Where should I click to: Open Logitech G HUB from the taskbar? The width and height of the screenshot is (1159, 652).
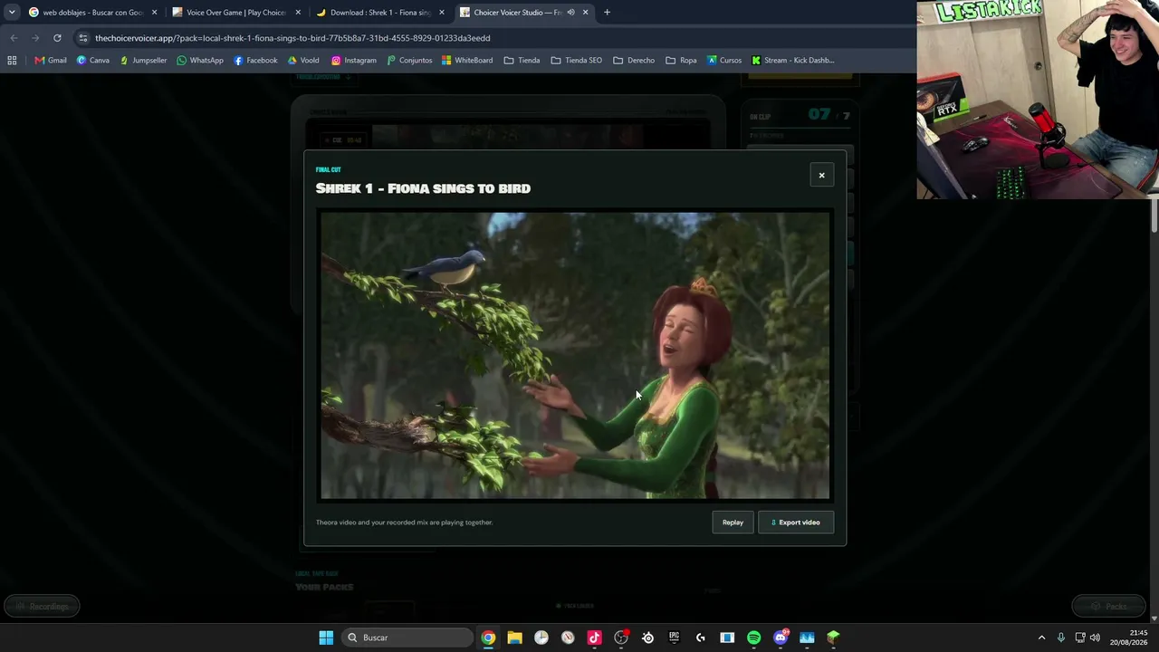(x=700, y=638)
